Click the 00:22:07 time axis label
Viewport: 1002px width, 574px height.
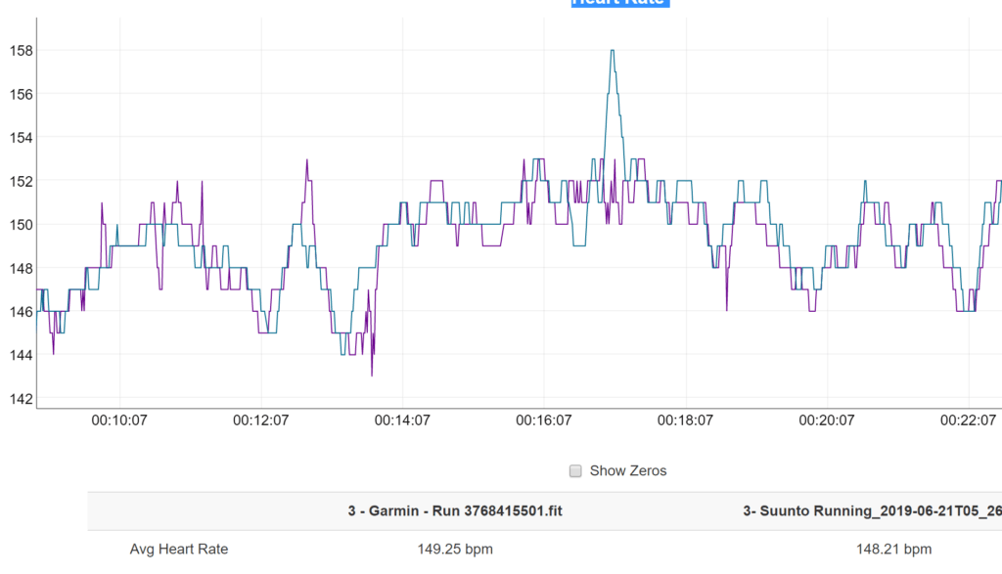tap(968, 420)
